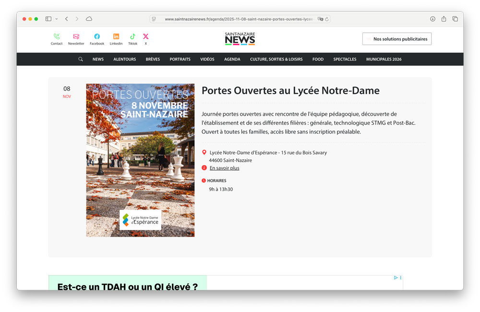Reload the page with the refresh icon
This screenshot has width=480, height=312.
point(327,19)
